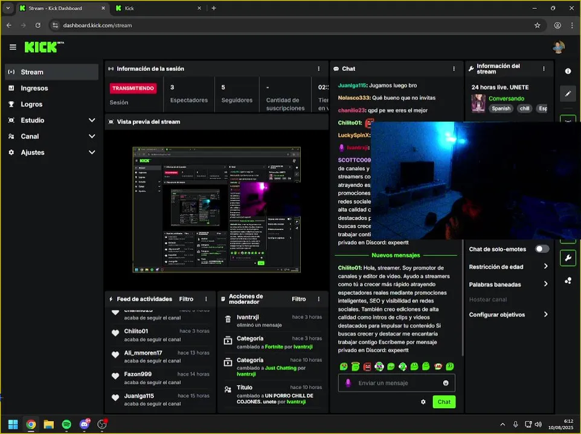This screenshot has width=581, height=434.
Task: Click the first emote in chat emote row
Action: tap(344, 366)
